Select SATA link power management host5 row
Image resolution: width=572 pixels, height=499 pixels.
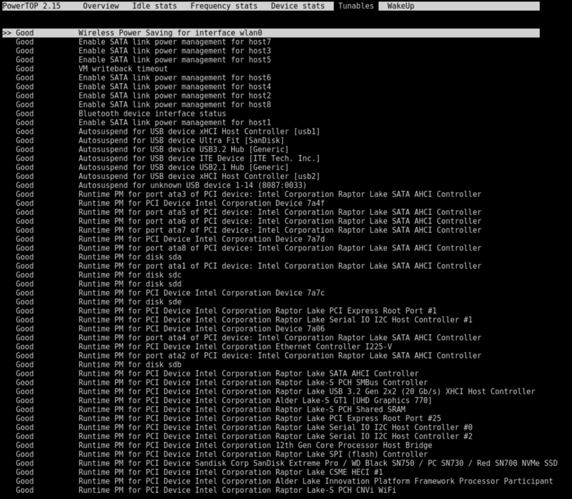(144, 59)
